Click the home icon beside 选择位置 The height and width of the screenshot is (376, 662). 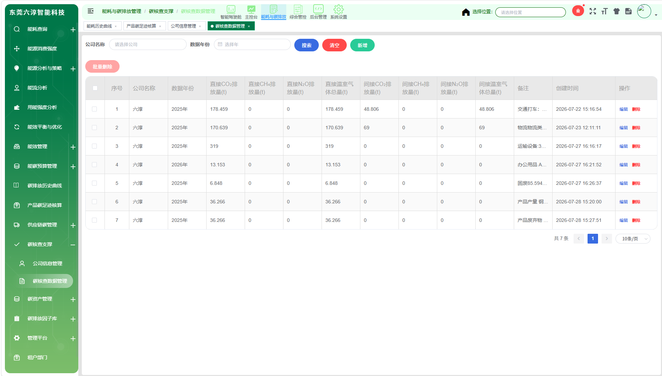pos(466,12)
